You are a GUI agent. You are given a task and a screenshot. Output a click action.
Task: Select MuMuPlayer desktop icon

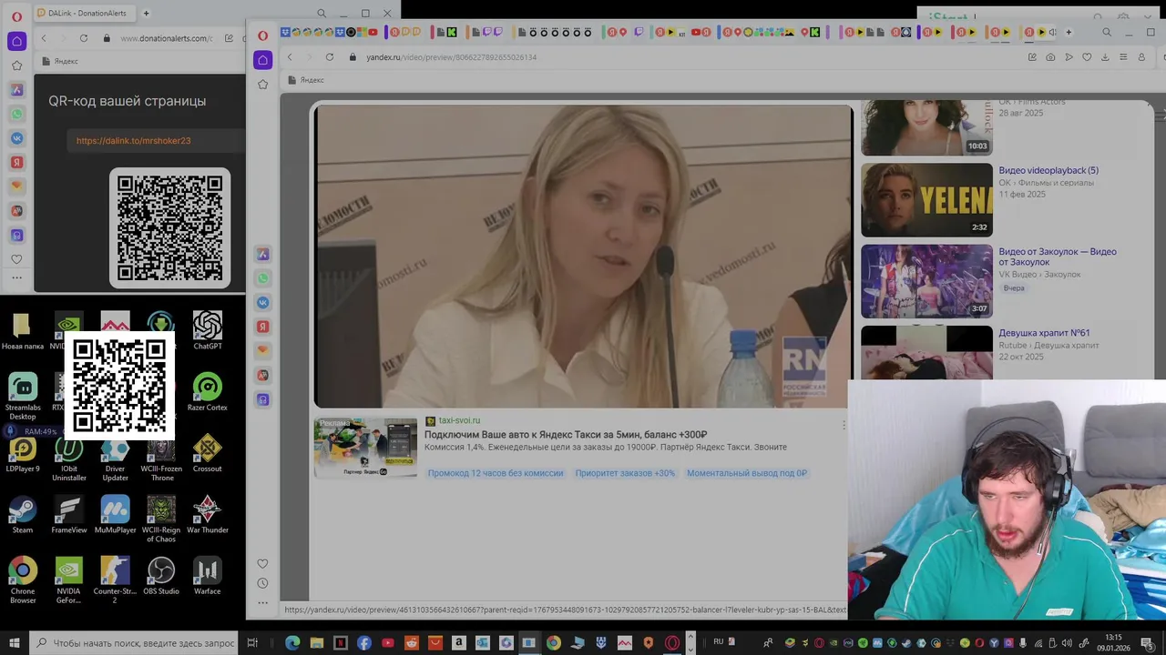[x=115, y=514]
